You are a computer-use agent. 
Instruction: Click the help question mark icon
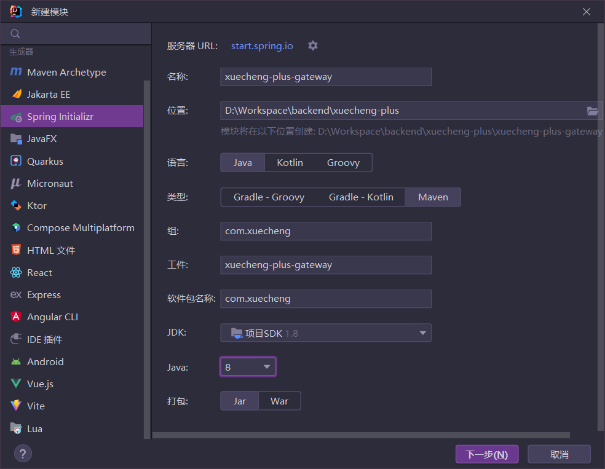pos(23,454)
